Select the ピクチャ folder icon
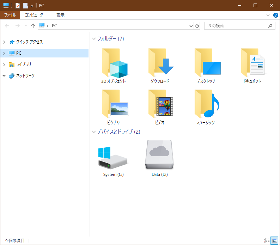Image resolution: width=280 pixels, height=245 pixels. 114,105
